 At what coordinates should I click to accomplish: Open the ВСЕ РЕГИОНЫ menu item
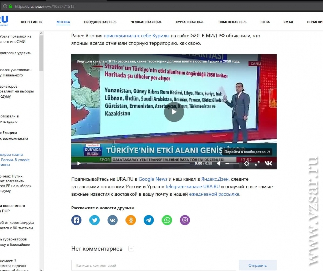pyautogui.click(x=32, y=22)
